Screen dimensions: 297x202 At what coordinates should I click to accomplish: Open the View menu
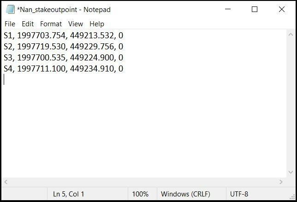pos(75,24)
